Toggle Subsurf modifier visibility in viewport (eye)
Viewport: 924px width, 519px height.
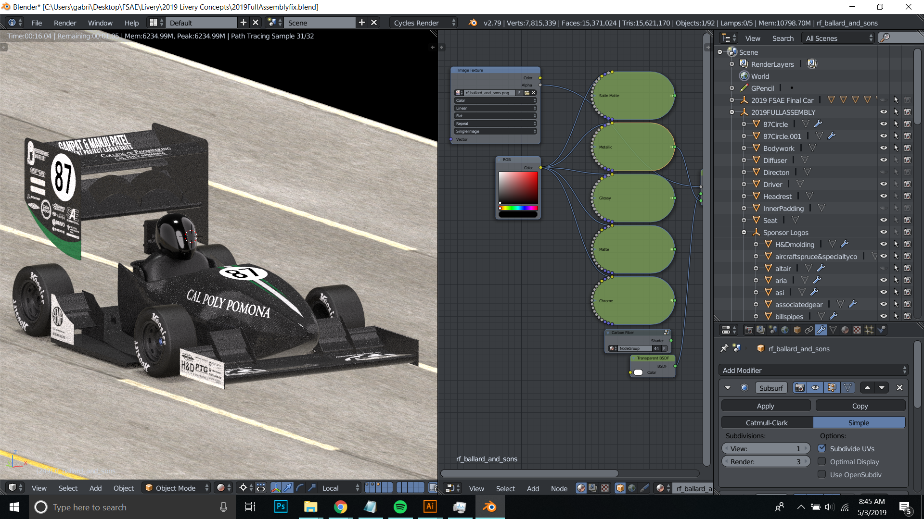[x=815, y=388]
